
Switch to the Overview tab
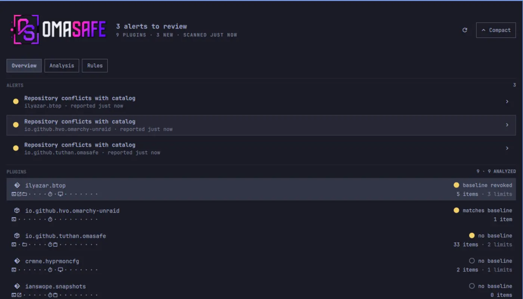pyautogui.click(x=24, y=66)
